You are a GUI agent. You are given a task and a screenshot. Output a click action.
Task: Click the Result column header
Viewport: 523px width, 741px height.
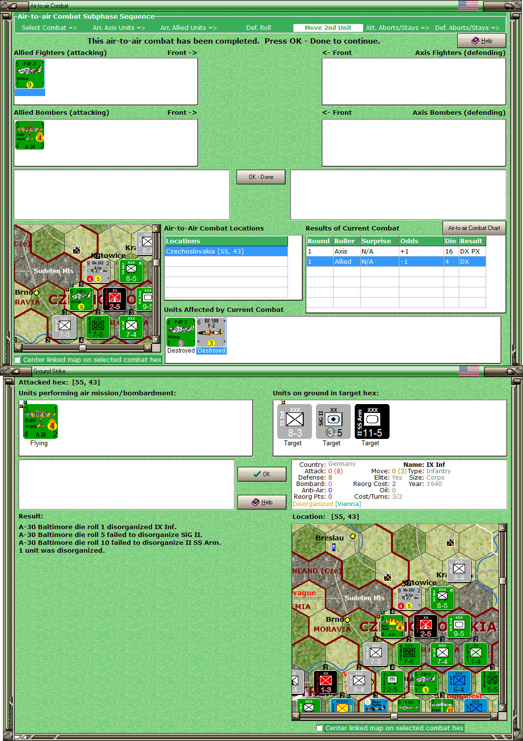[x=472, y=241]
